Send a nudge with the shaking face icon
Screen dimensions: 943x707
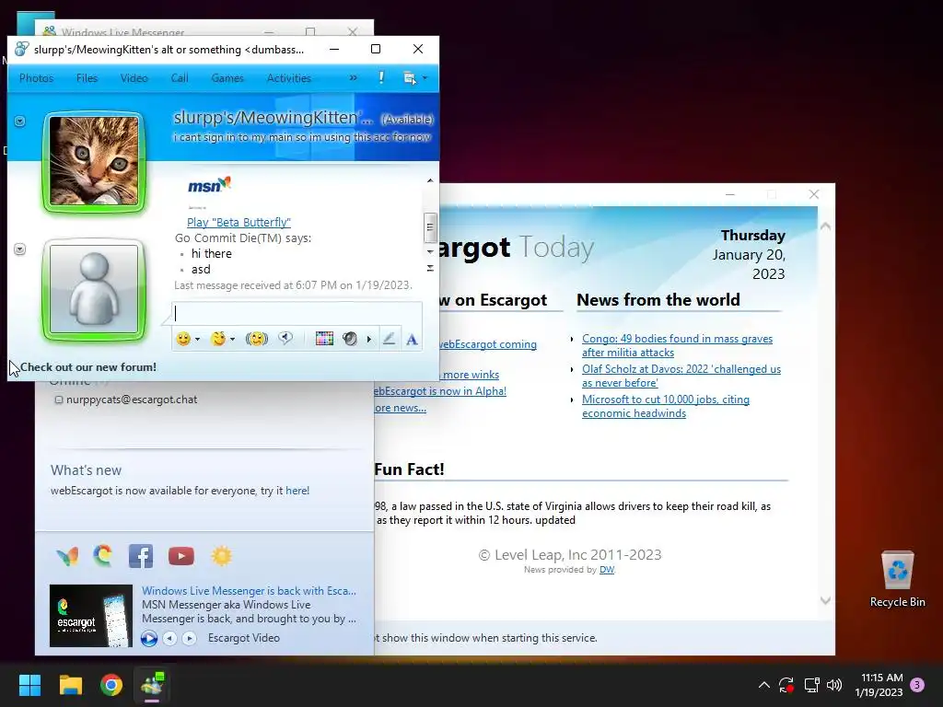(257, 339)
